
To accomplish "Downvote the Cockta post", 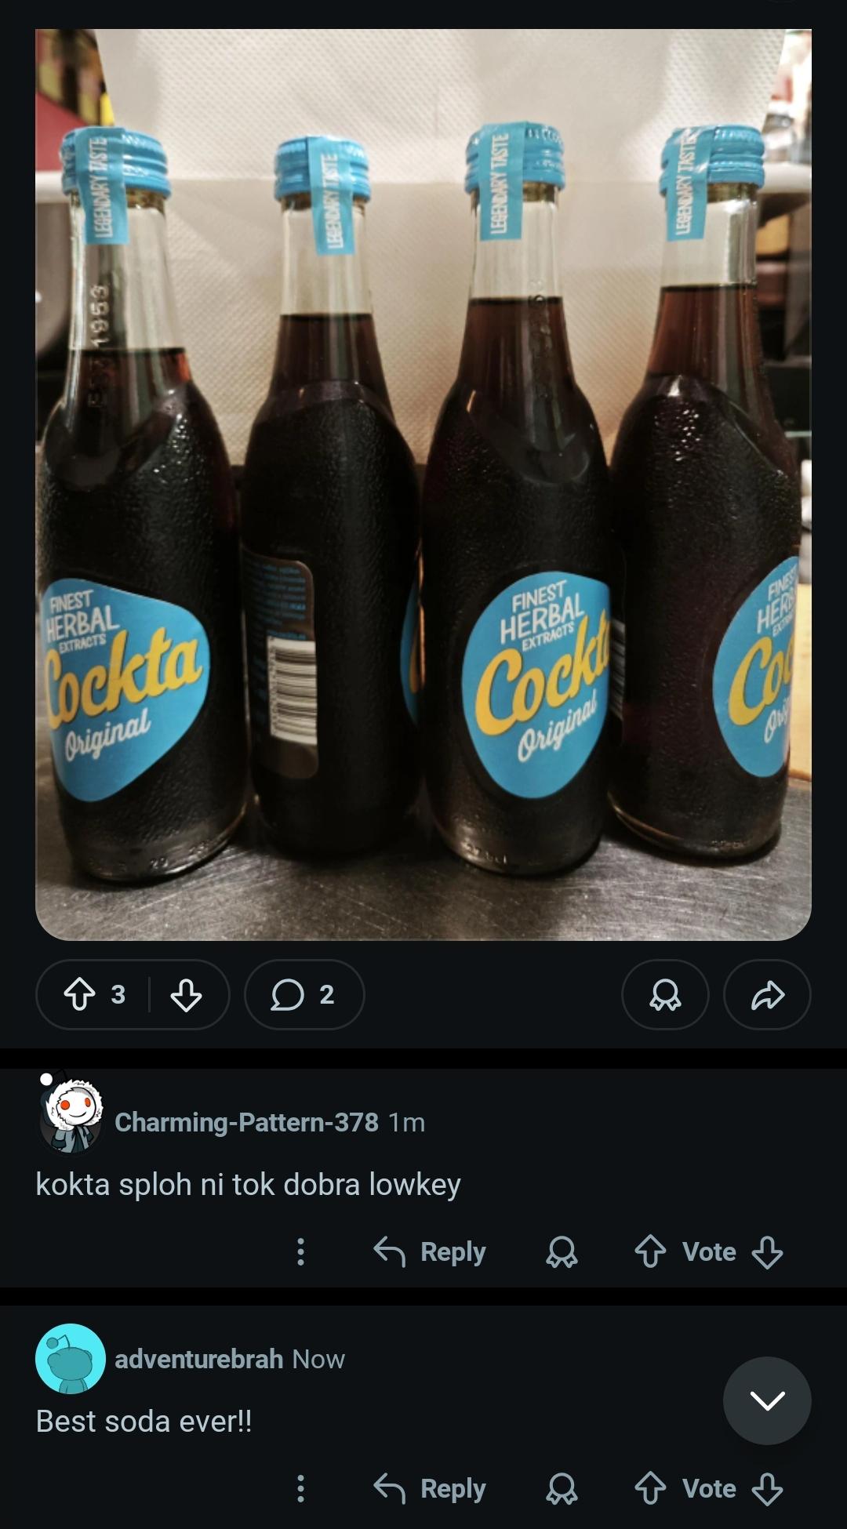I will [x=186, y=995].
